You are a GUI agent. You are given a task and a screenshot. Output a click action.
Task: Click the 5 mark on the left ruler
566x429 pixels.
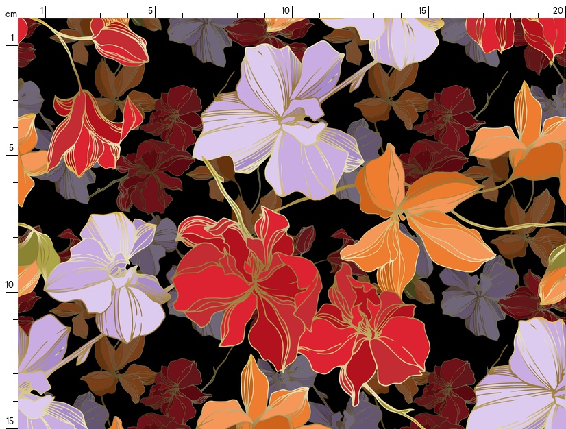(x=10, y=147)
